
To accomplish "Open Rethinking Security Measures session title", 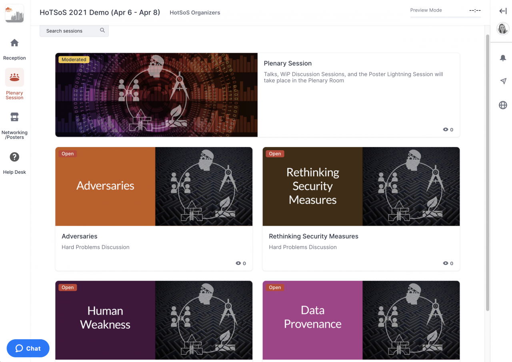I will point(313,236).
